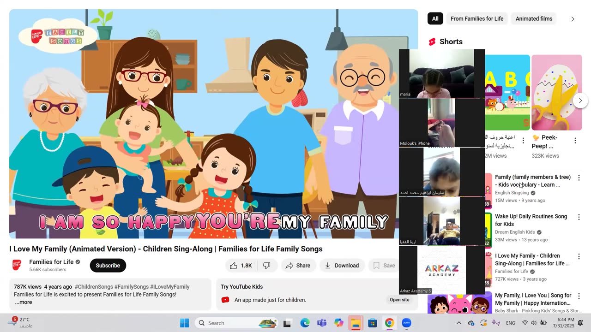Select the All filter chip
591x332 pixels.
(x=435, y=19)
